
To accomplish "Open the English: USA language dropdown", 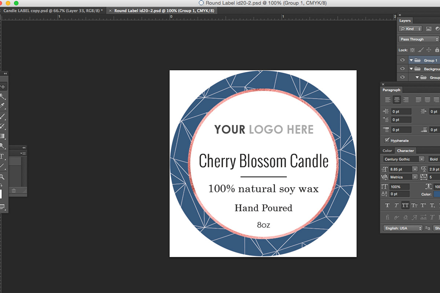I will 403,228.
